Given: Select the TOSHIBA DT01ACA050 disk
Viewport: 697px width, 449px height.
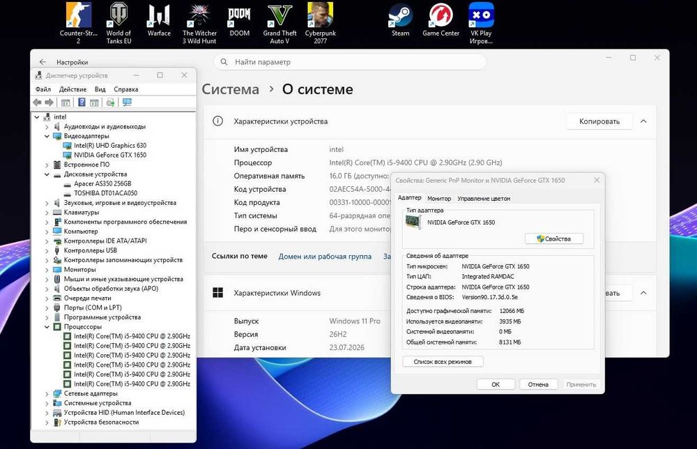Looking at the screenshot, I should pos(105,193).
